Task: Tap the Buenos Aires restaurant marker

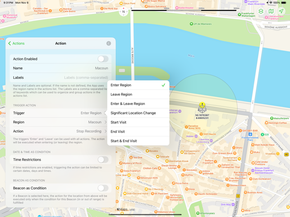Action: pos(245,192)
